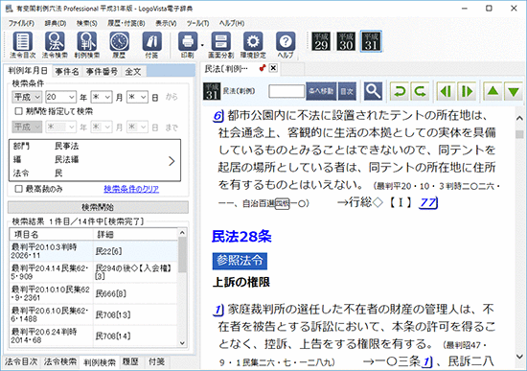Select the 判例年月日 tab
The height and width of the screenshot is (371, 527).
[28, 71]
